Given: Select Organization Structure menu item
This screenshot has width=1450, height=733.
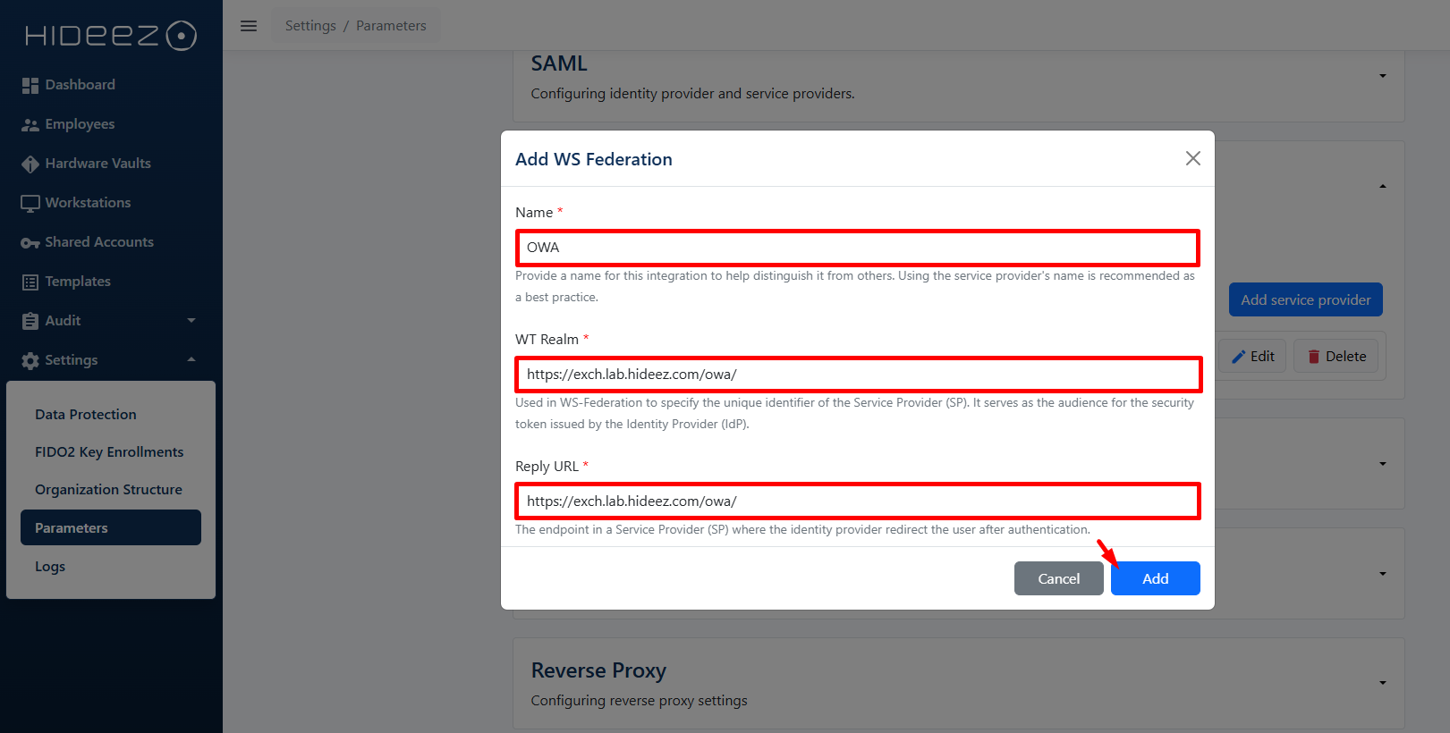Looking at the screenshot, I should coord(108,490).
